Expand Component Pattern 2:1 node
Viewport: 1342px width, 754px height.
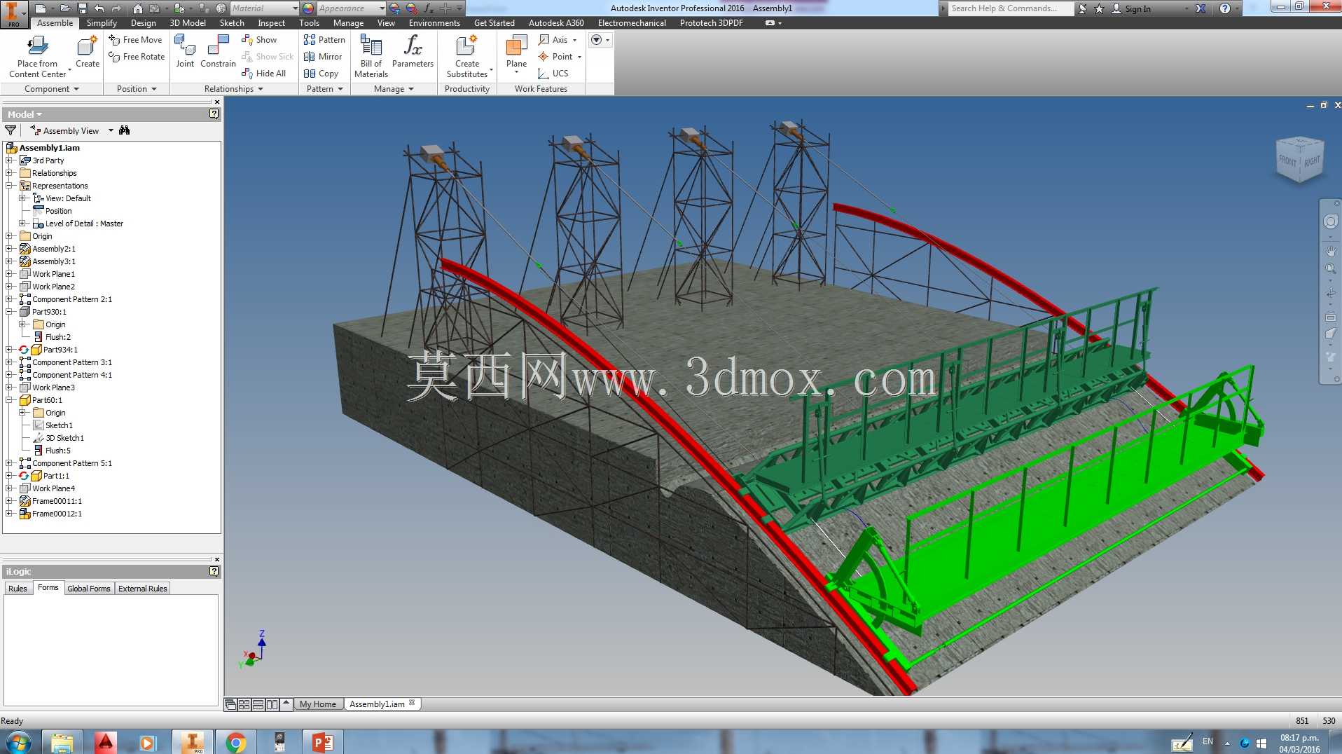point(9,299)
